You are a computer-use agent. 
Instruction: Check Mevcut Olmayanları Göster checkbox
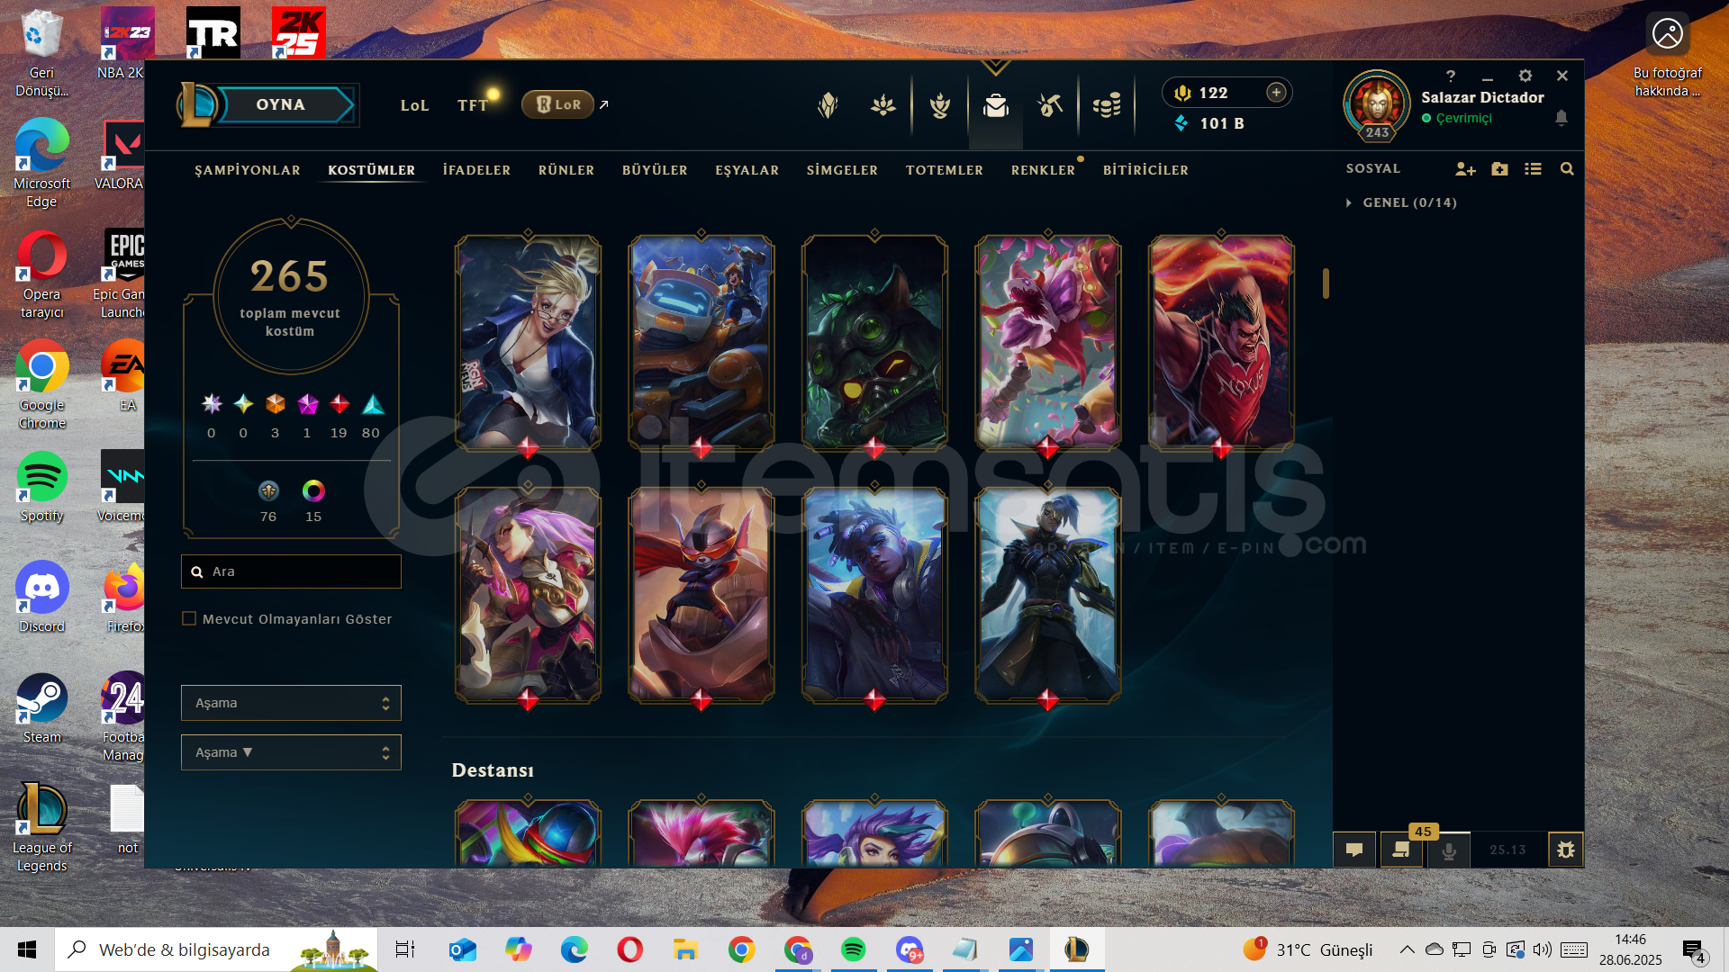point(189,618)
